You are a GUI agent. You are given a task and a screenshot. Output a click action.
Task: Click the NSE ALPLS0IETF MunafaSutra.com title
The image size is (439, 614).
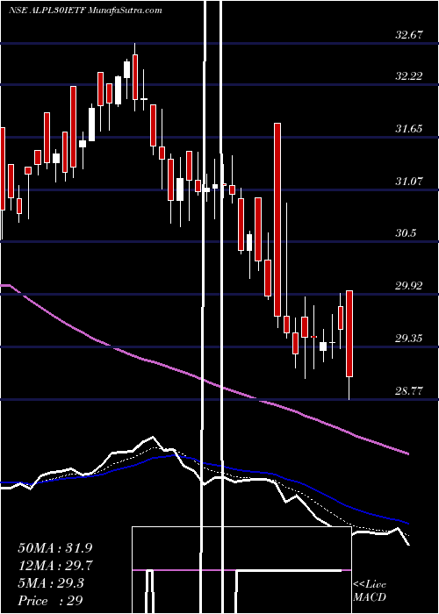tap(85, 11)
